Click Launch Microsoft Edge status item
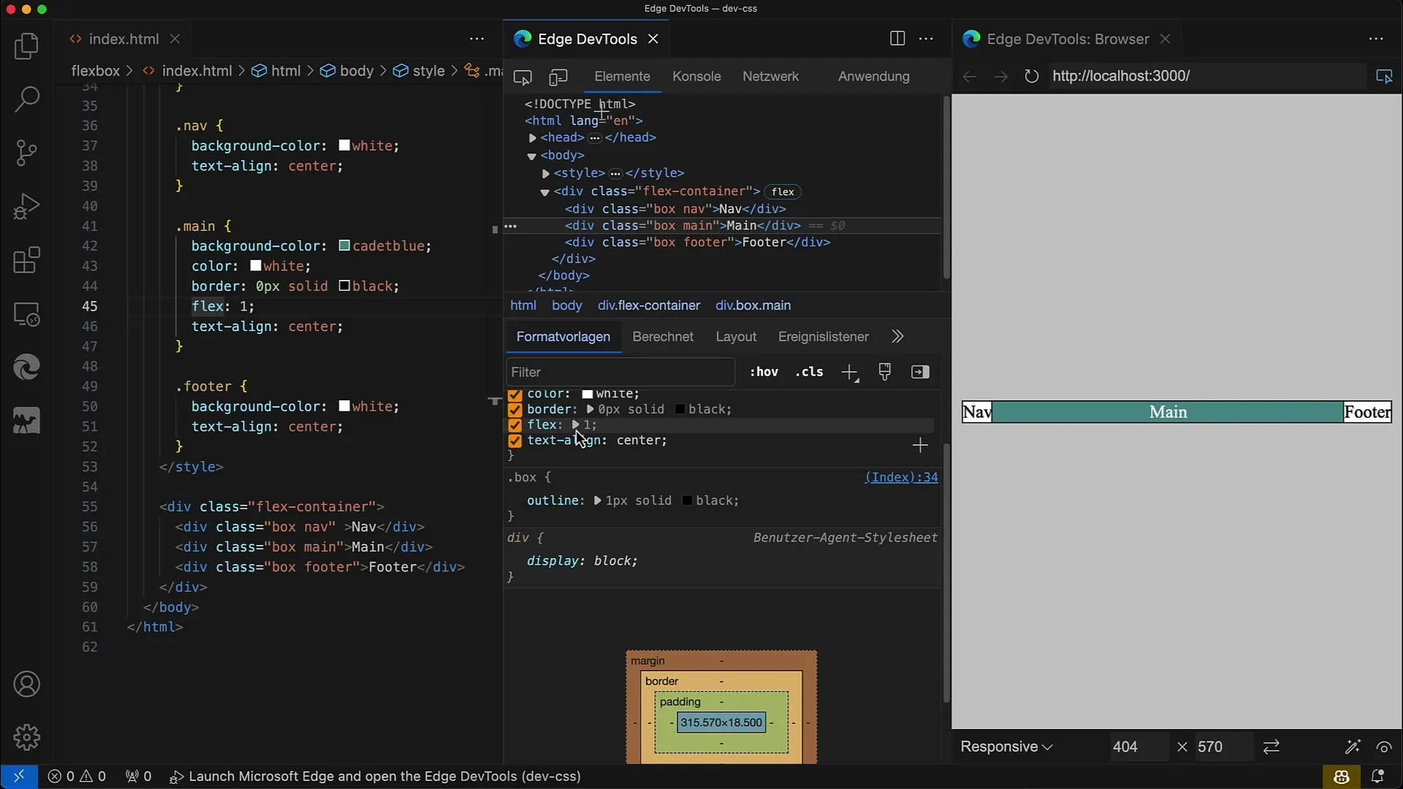 [375, 777]
